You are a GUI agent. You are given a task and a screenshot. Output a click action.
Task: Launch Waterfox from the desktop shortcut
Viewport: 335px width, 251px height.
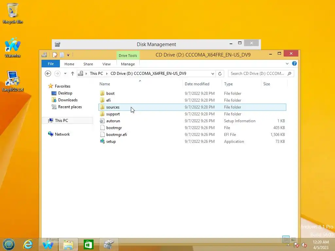click(x=13, y=47)
